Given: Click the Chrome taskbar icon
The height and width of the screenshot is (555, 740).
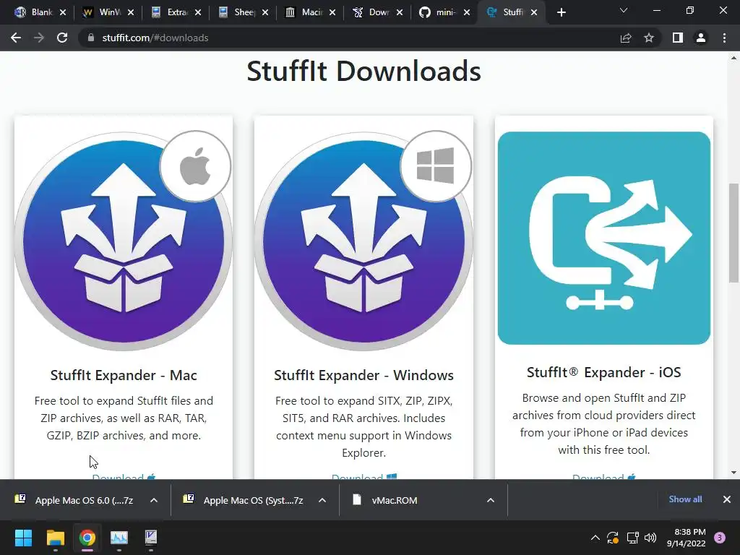Looking at the screenshot, I should [x=87, y=538].
